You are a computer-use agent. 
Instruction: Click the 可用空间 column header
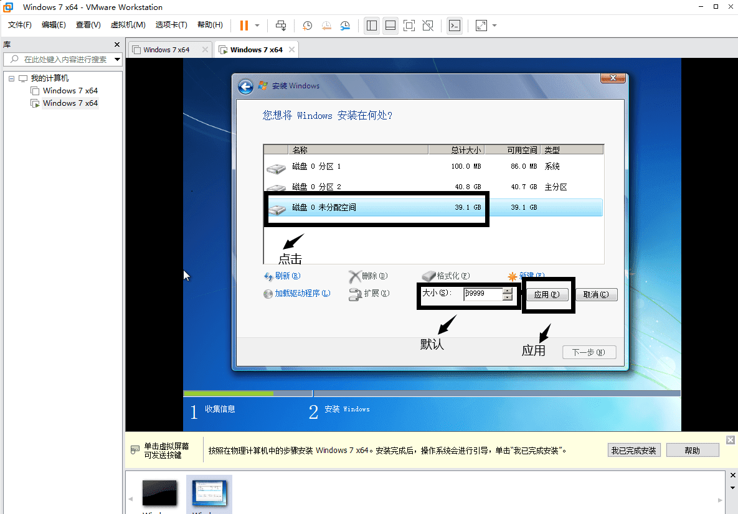(513, 150)
